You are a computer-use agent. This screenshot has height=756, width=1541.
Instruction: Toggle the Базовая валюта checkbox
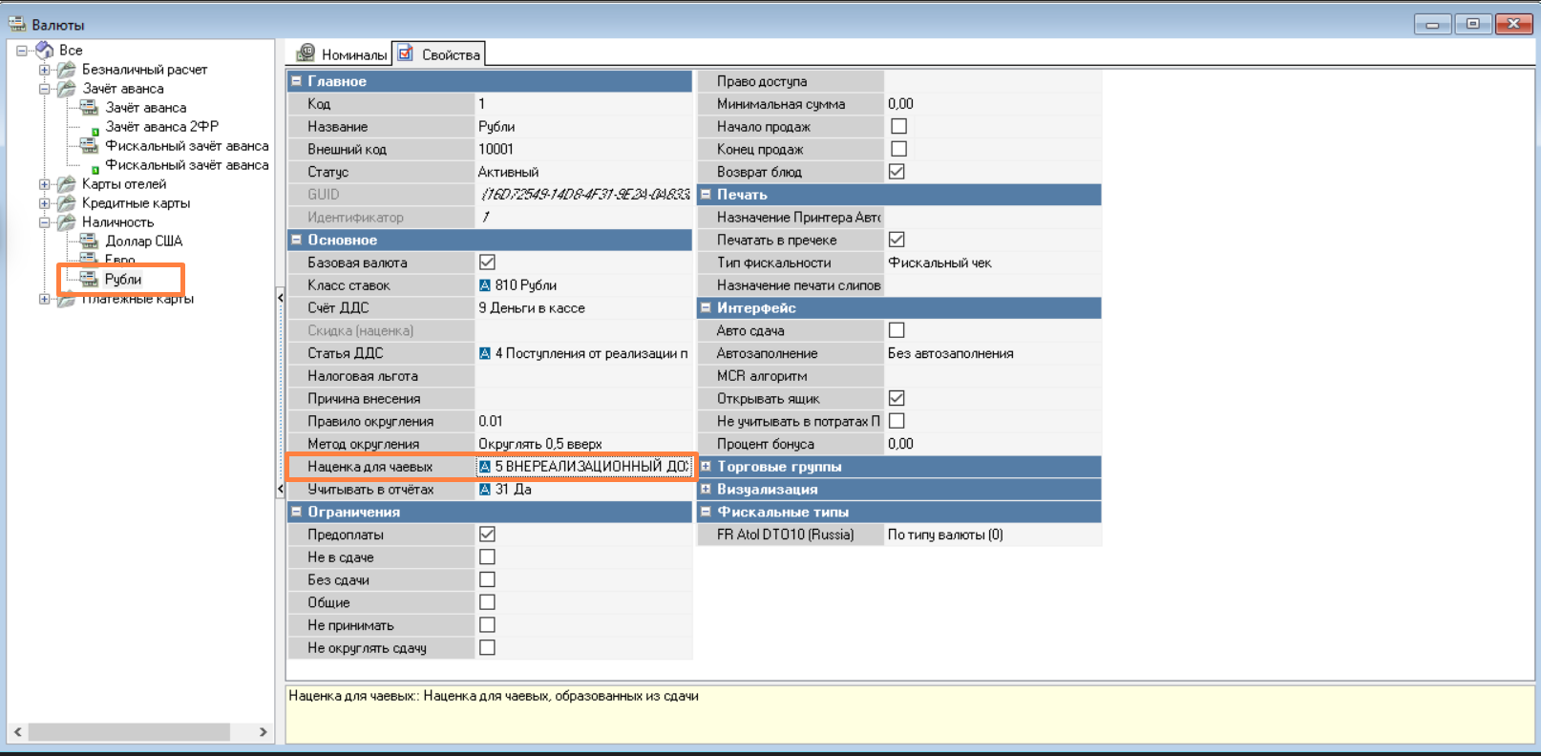point(487,262)
